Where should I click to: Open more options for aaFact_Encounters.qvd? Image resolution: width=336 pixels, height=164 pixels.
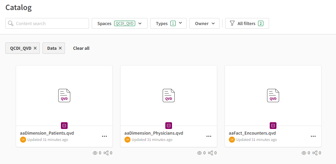[x=313, y=136]
